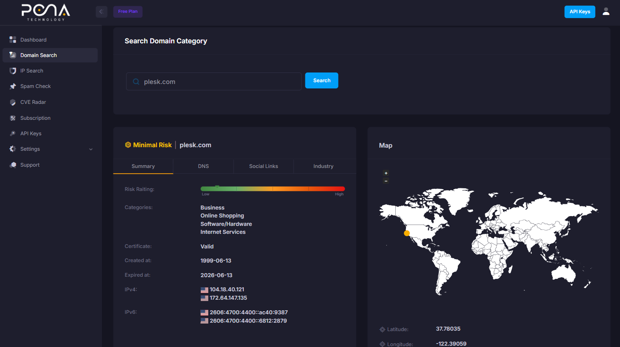The height and width of the screenshot is (347, 620).
Task: Click the CVE Radar icon
Action: coord(13,102)
